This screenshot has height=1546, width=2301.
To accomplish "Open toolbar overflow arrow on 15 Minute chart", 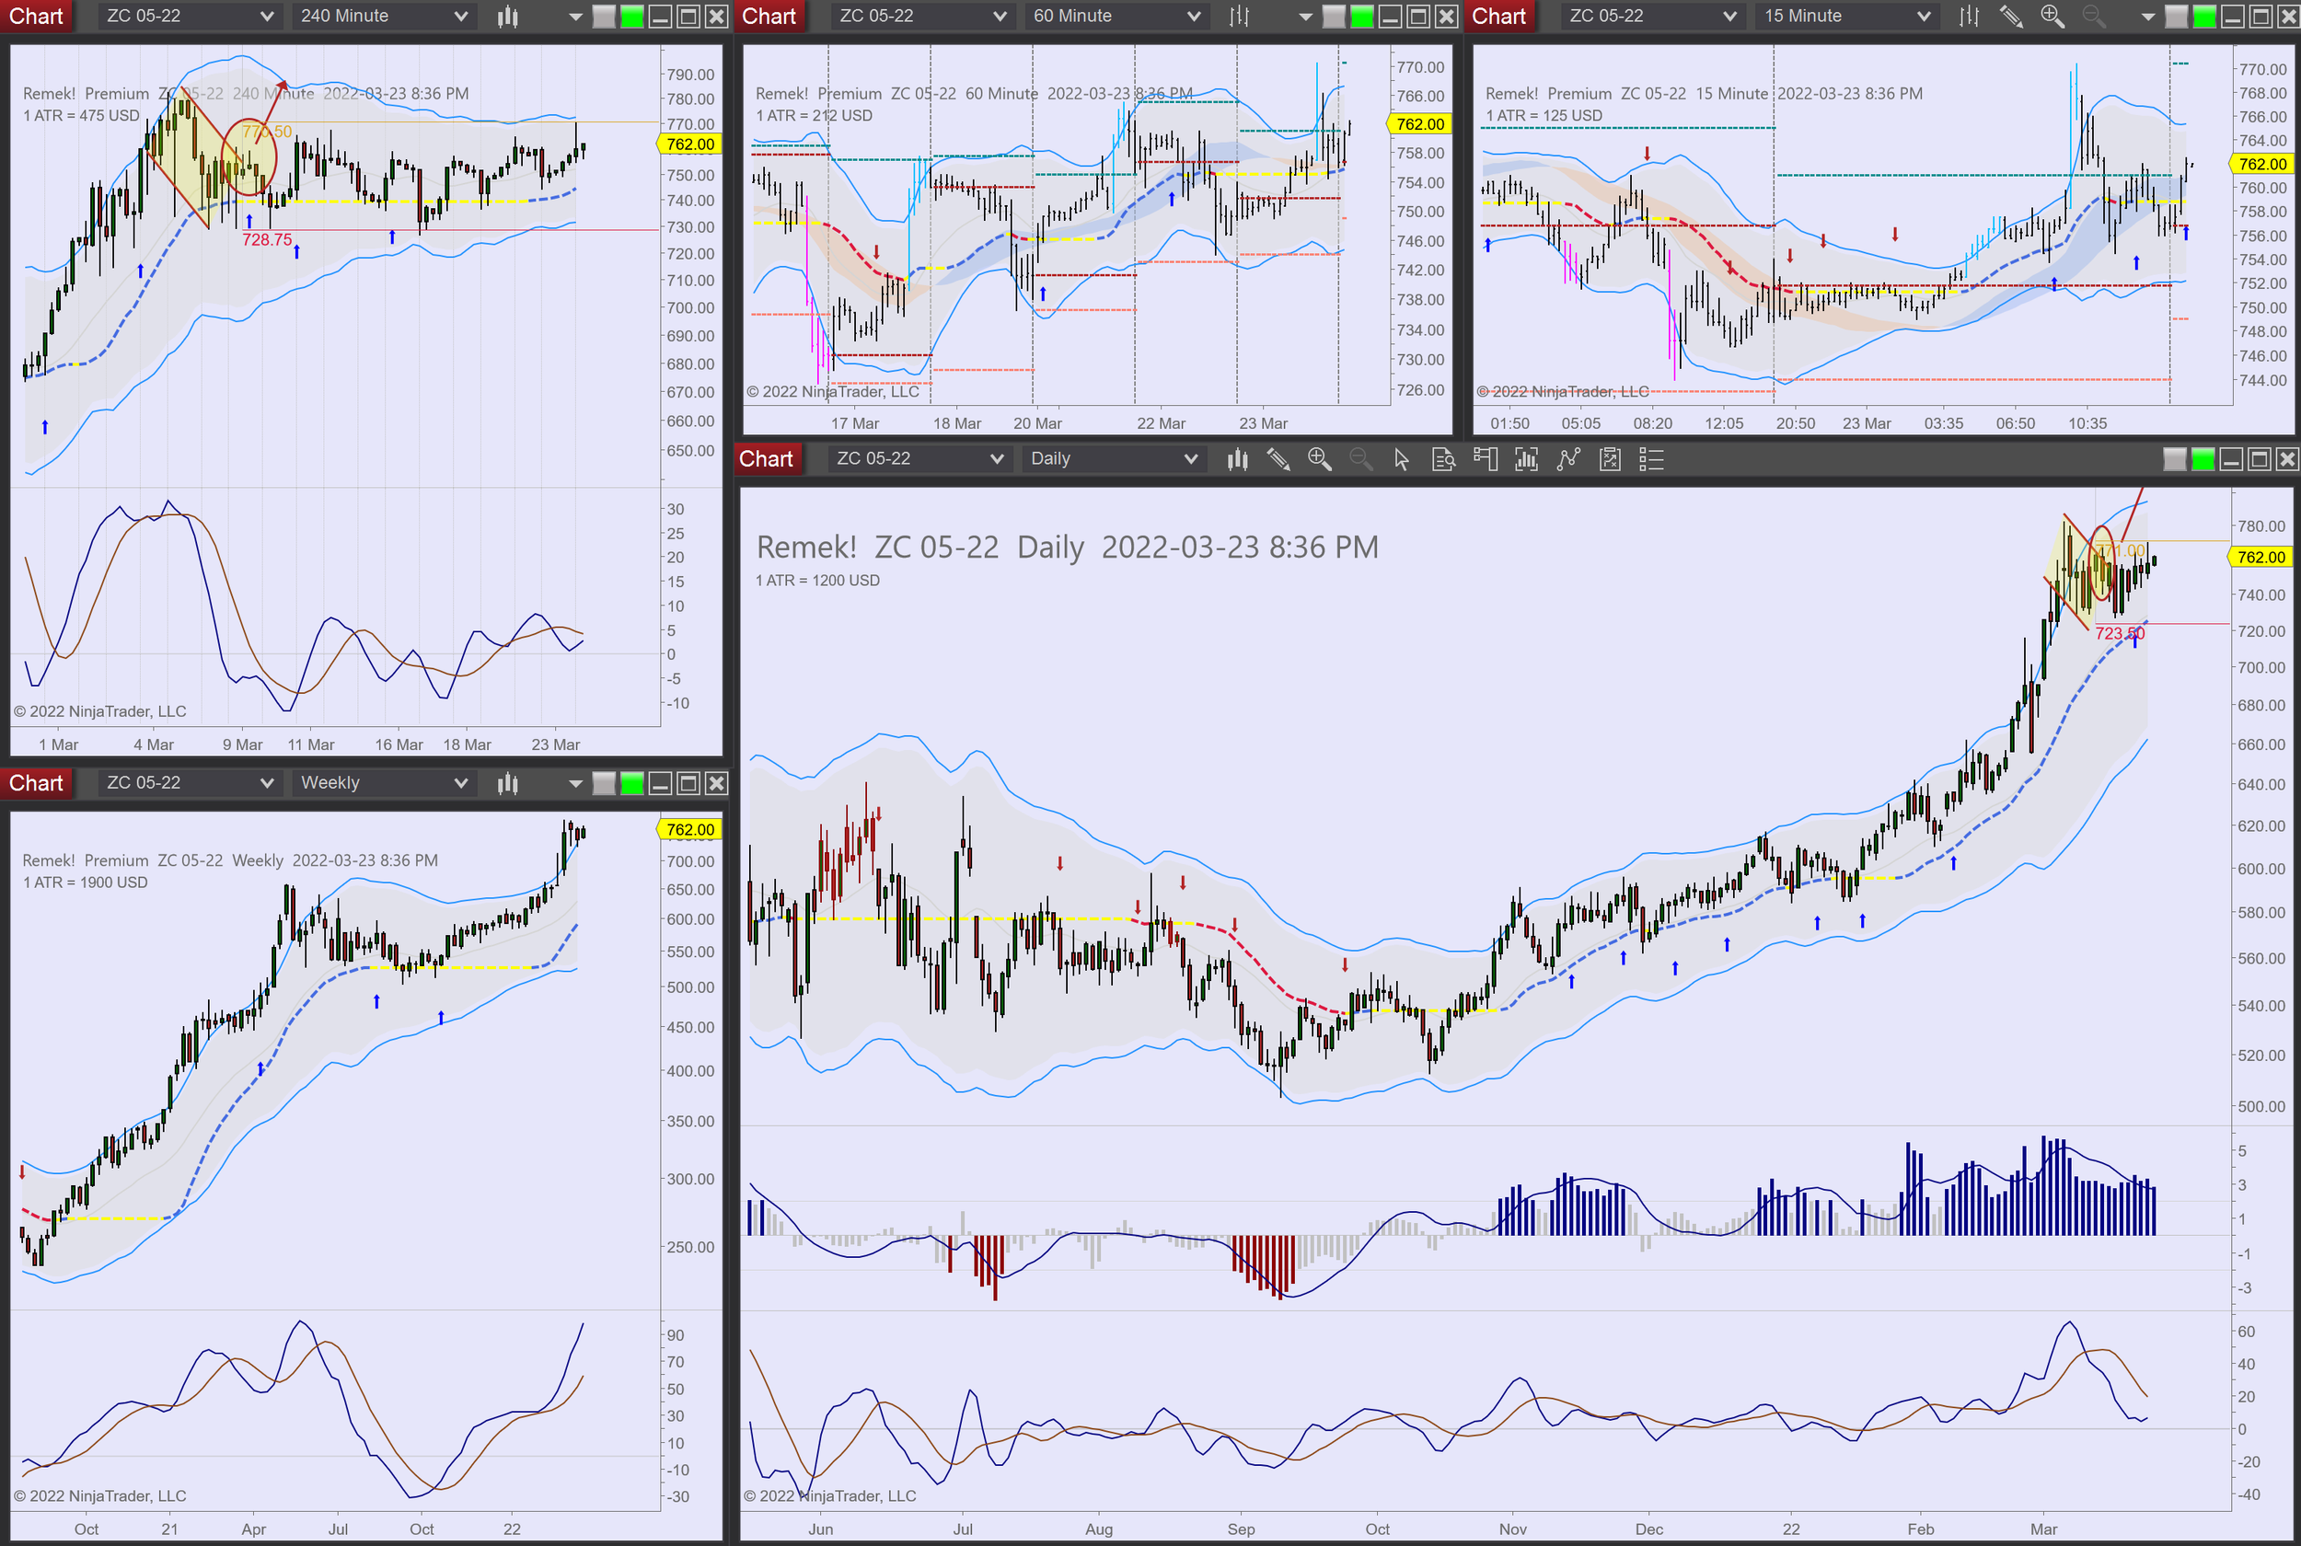I will 2147,16.
